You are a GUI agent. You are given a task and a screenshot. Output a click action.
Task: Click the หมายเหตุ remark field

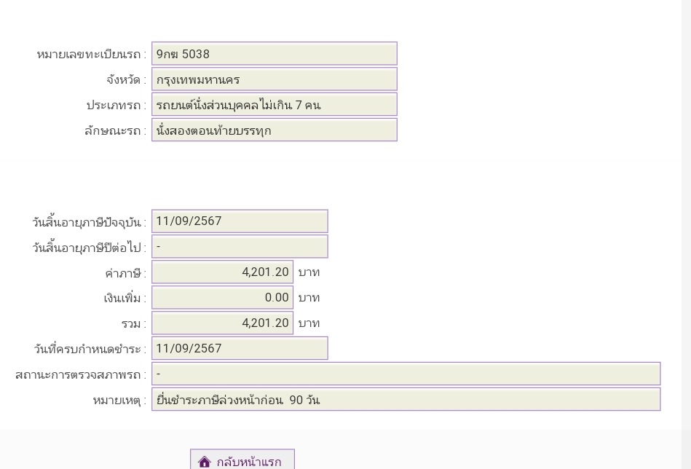click(x=406, y=400)
